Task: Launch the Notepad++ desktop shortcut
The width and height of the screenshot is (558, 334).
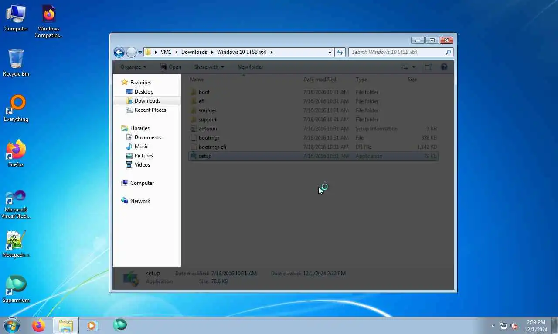Action: click(16, 244)
